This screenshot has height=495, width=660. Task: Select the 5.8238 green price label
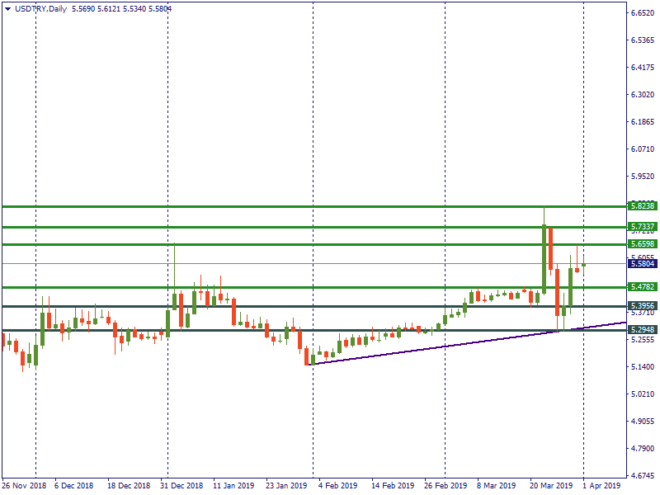(x=642, y=205)
